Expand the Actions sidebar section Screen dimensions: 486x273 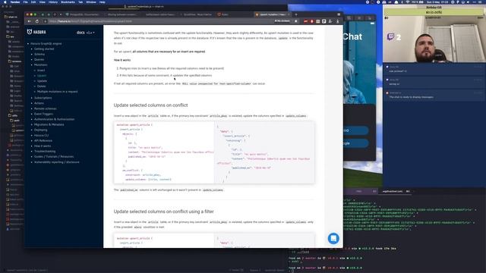39,103
